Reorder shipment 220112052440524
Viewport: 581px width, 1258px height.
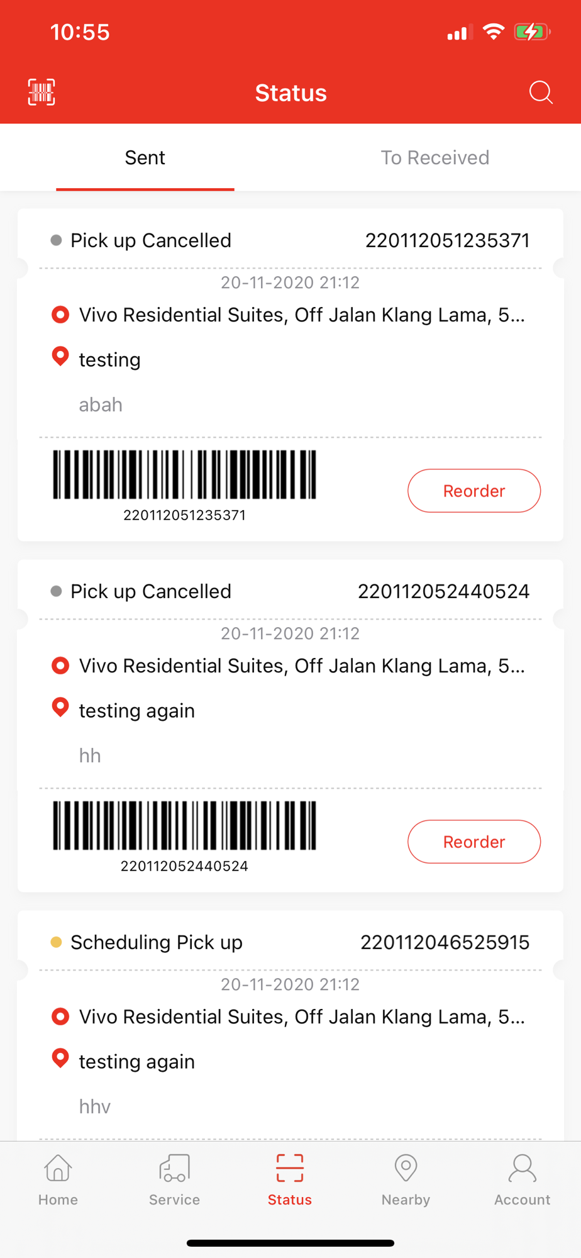[x=474, y=842]
